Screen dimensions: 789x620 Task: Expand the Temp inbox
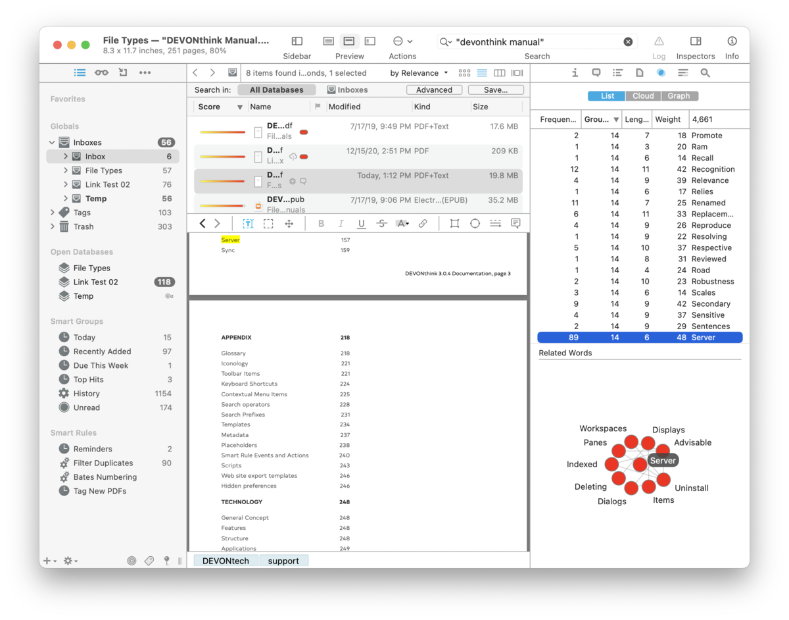pos(66,198)
